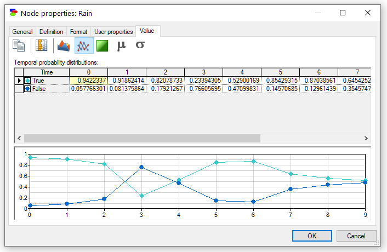This screenshot has height=252, width=387.
Task: Click column header 5
Action: pos(280,72)
